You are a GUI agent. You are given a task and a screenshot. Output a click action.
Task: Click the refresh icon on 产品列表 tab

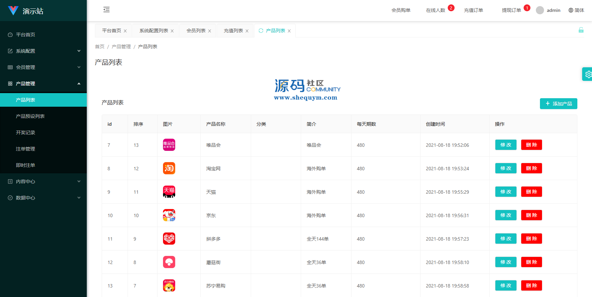261,31
